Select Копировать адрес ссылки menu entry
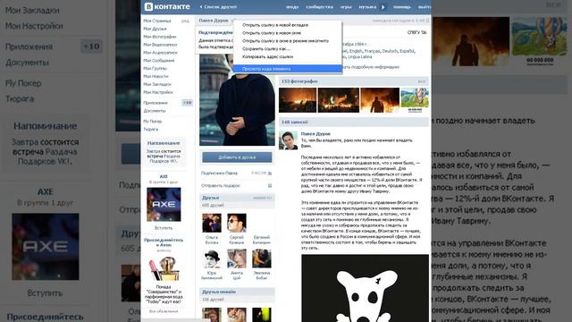Screen dimensions: 572x322 [x=288, y=56]
